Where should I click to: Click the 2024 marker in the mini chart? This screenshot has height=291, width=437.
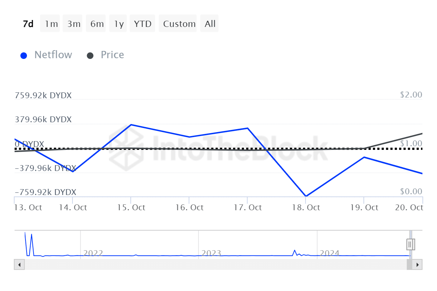click(x=330, y=253)
